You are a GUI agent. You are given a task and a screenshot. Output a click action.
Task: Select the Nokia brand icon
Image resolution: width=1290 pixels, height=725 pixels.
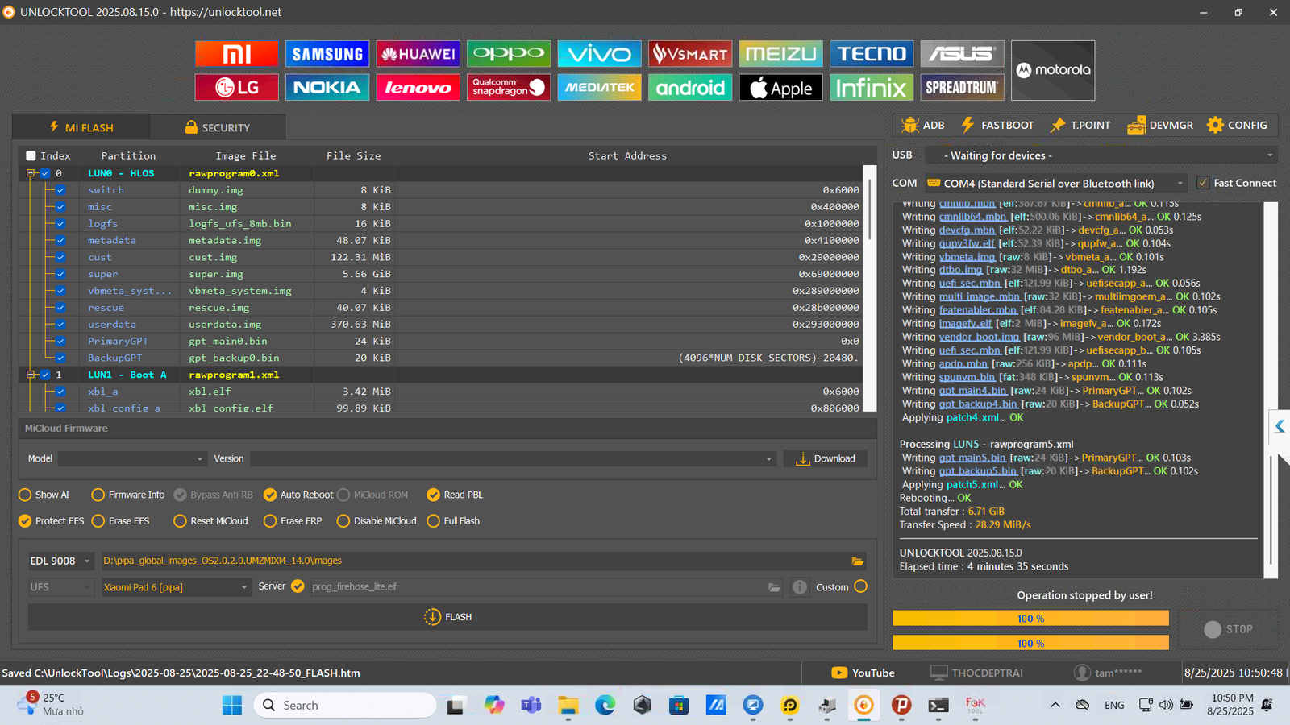(x=327, y=87)
